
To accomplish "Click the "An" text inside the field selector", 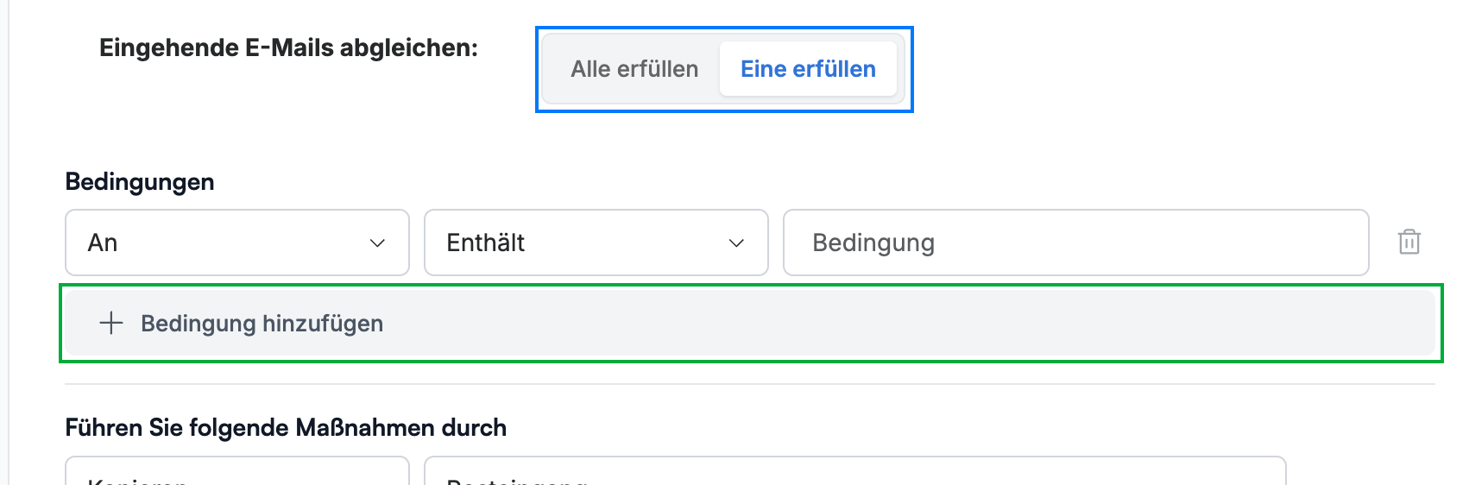I will click(103, 243).
